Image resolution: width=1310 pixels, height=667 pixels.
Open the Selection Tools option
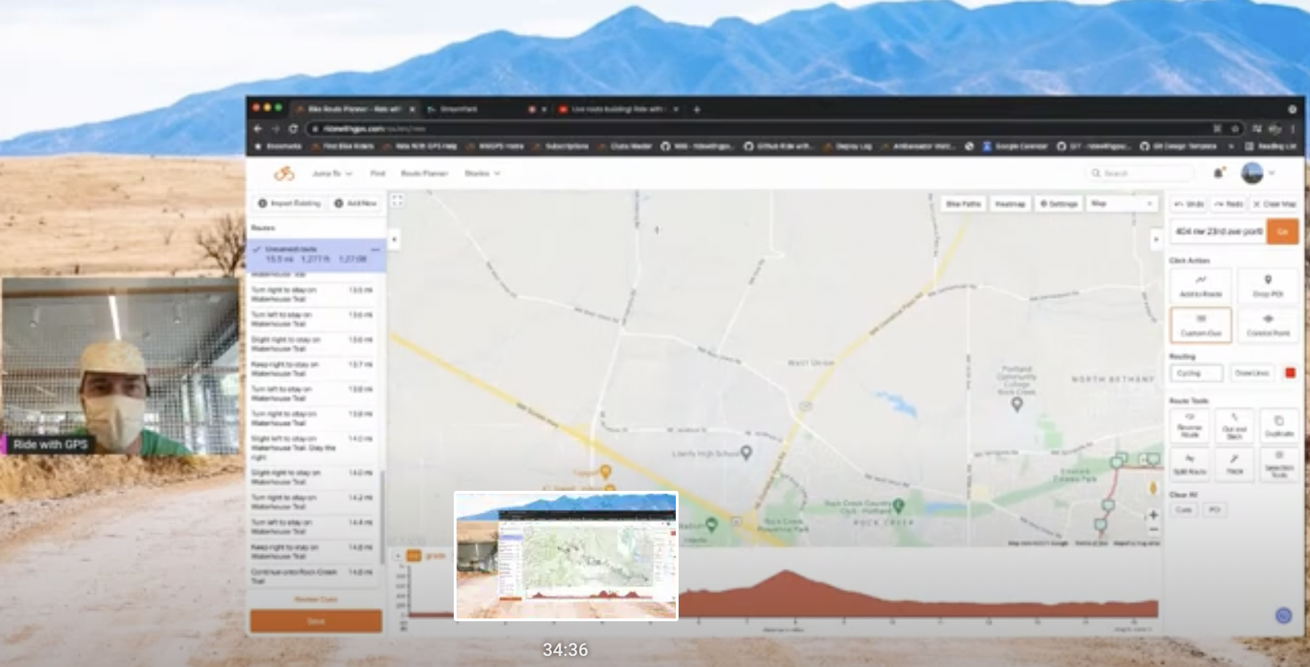(1279, 464)
